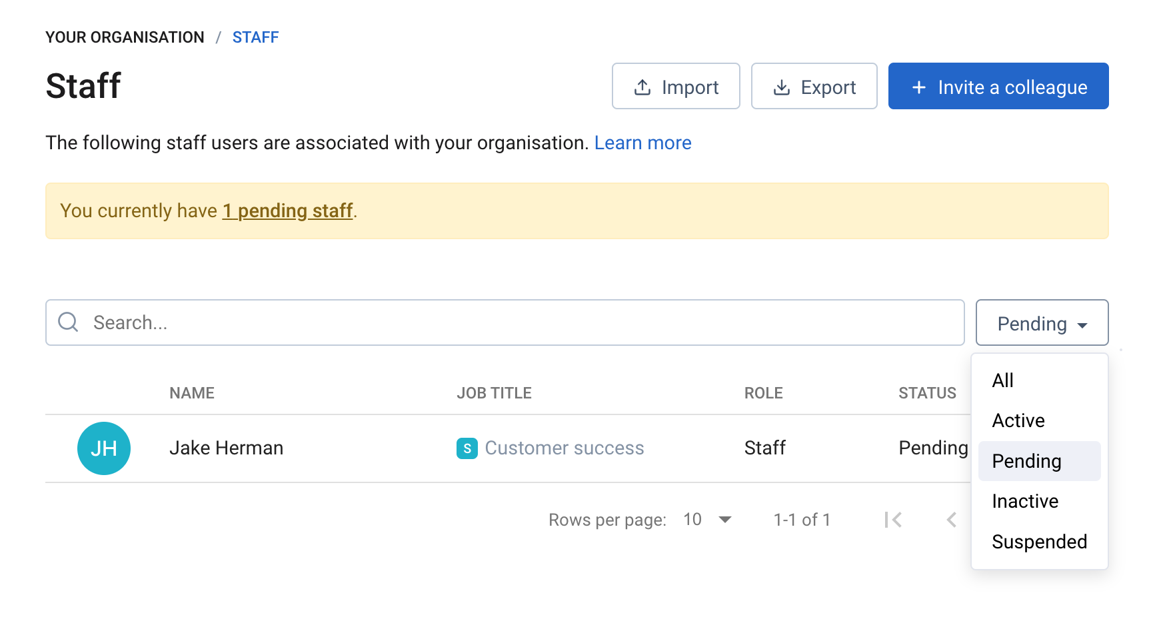1149x617 pixels.
Task: Open the Learn more link
Action: tap(642, 143)
